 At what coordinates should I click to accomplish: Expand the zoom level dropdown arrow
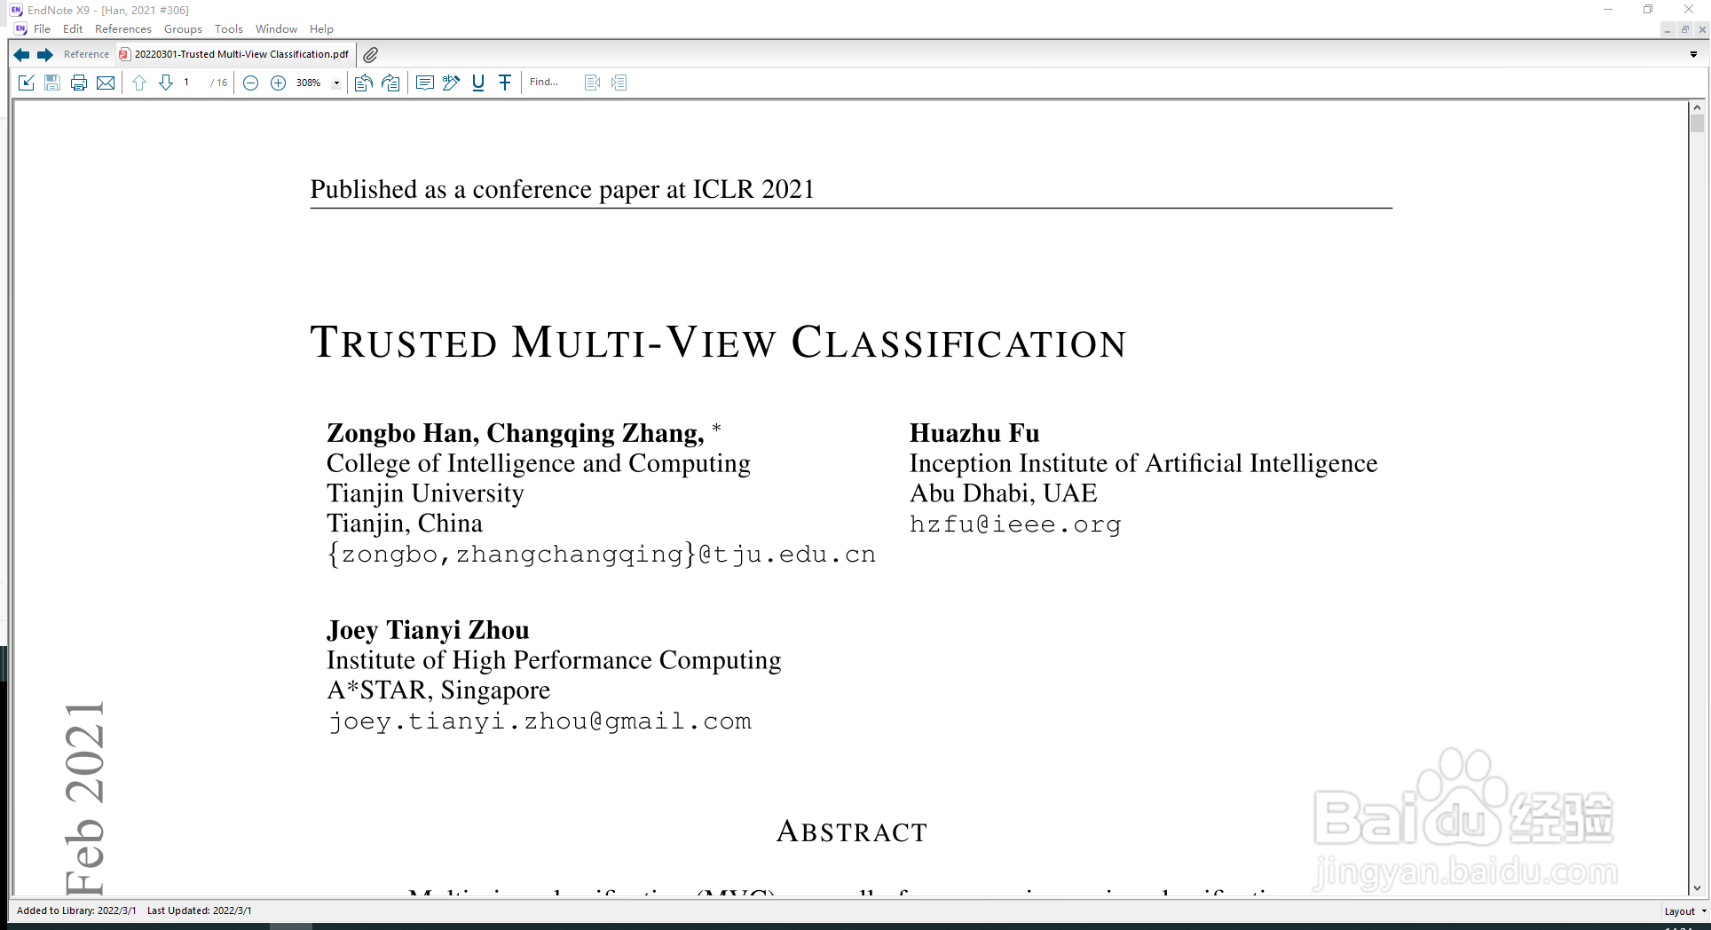point(336,83)
